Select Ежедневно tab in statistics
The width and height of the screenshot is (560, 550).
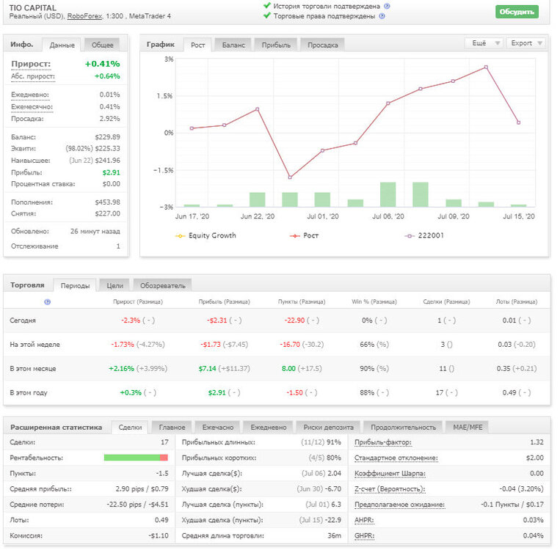click(x=268, y=428)
